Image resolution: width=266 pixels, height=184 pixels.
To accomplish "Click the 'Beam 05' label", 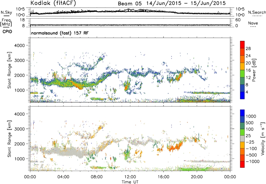I will pyautogui.click(x=130, y=4).
